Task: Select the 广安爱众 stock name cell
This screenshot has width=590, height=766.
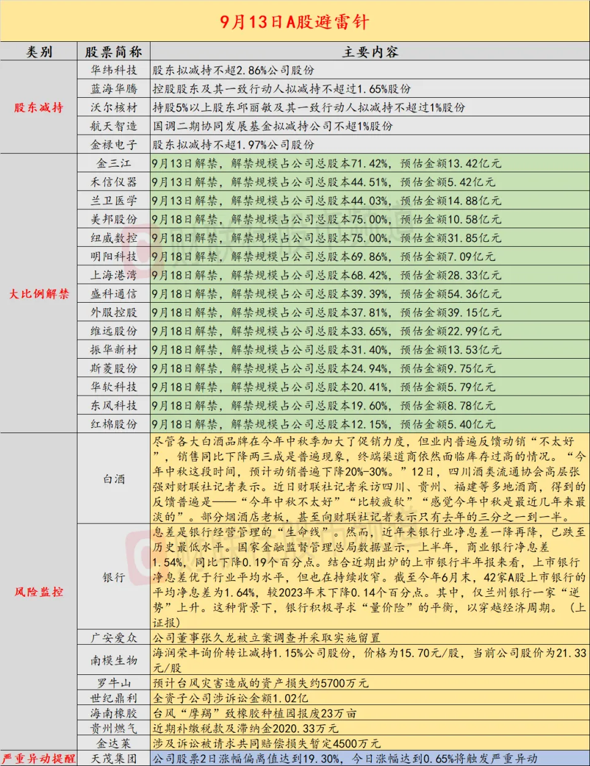Action: 114,637
